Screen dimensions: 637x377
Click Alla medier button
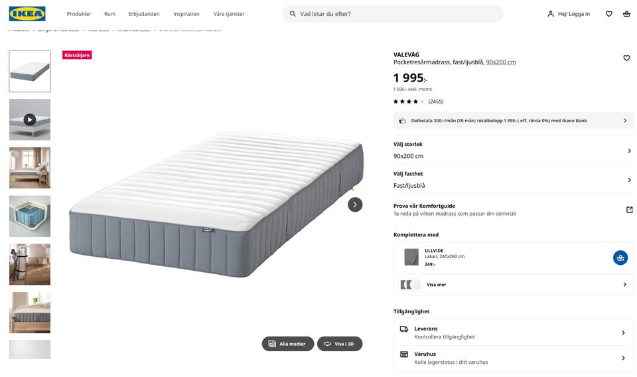pyautogui.click(x=287, y=344)
